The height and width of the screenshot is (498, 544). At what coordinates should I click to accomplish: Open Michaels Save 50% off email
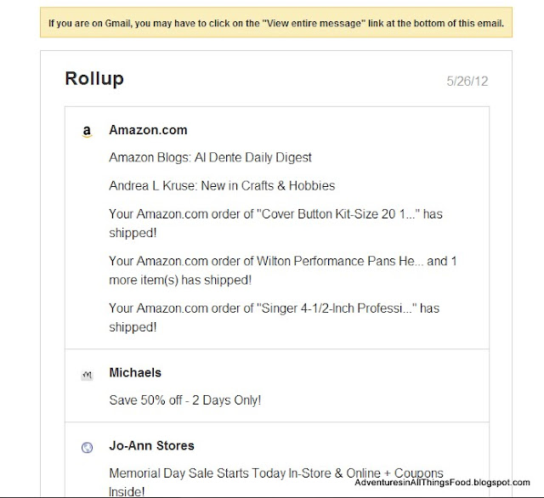(x=185, y=400)
